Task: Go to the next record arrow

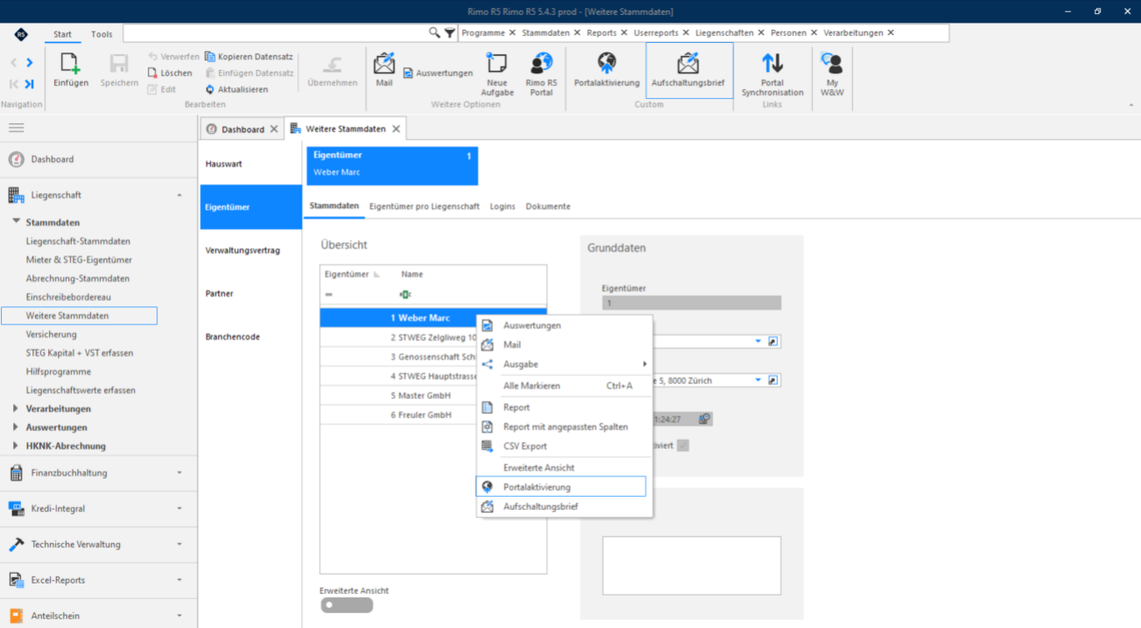Action: pyautogui.click(x=29, y=63)
